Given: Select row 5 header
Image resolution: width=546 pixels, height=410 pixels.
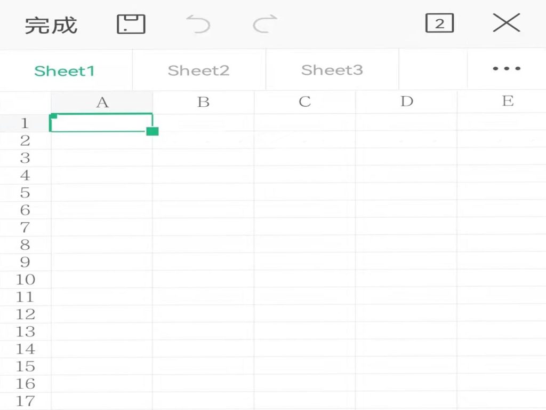Looking at the screenshot, I should (x=25, y=193).
